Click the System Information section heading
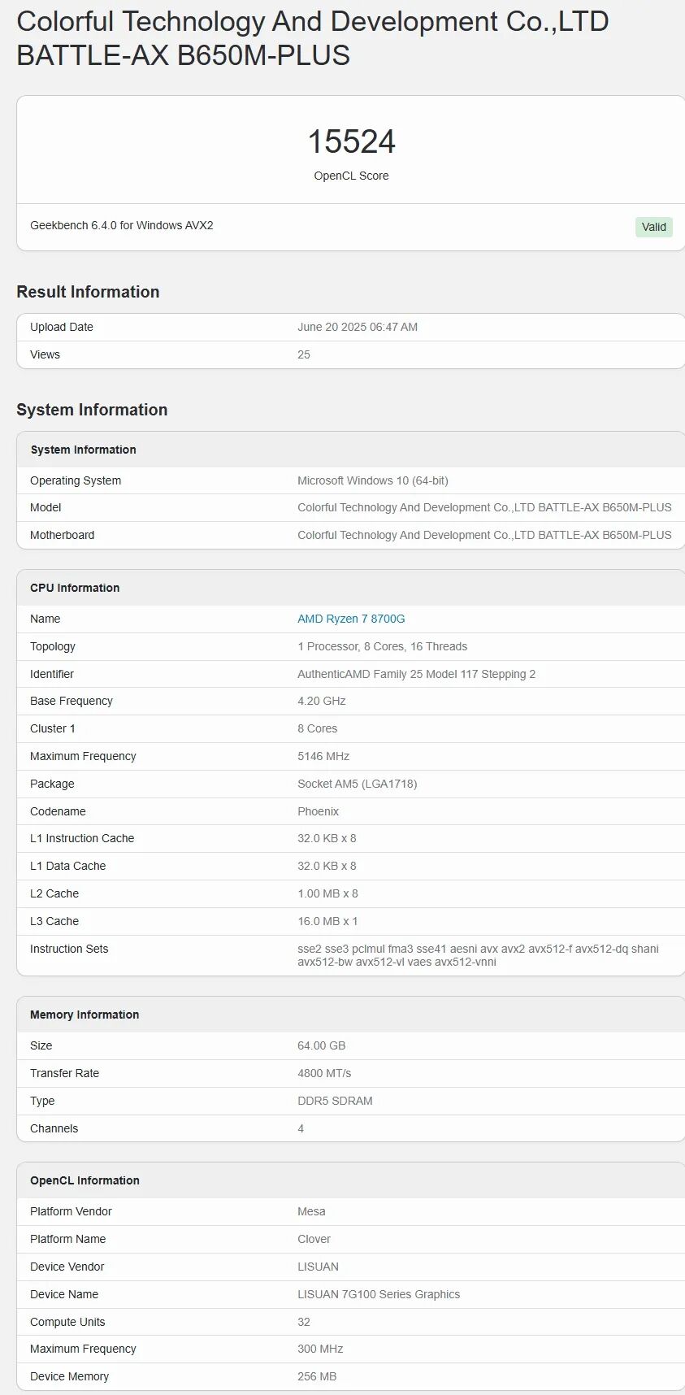 point(92,410)
